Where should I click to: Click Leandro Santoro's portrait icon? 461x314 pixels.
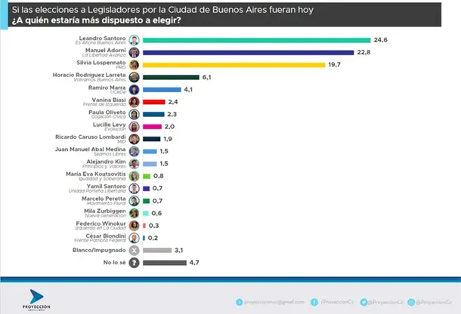[x=134, y=40]
